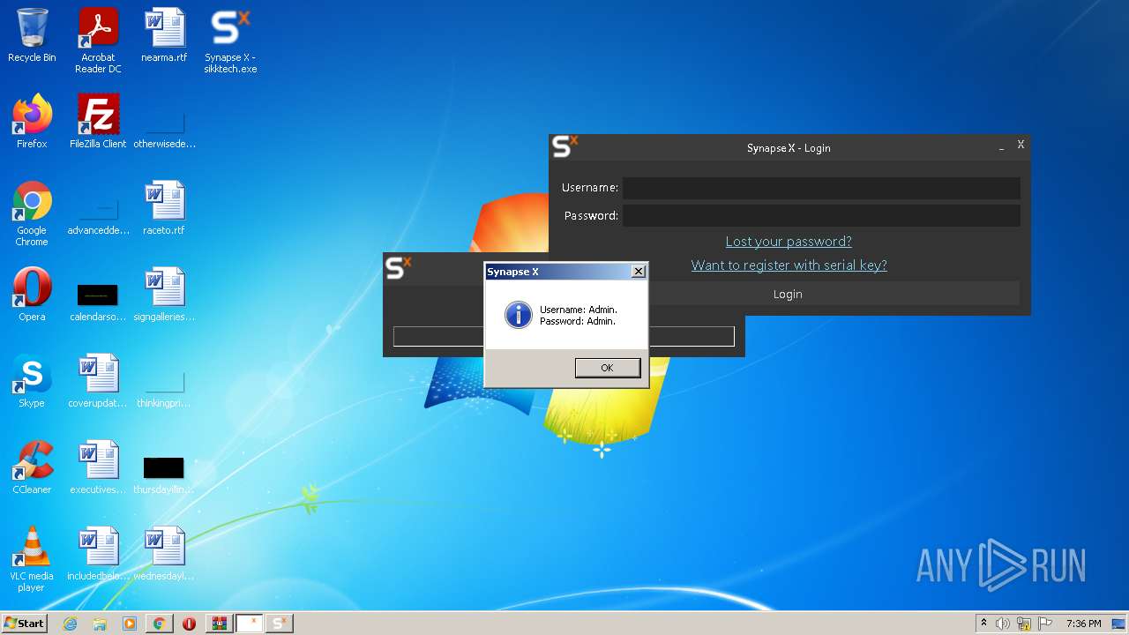
Task: Switch to WinRAR taskbar button
Action: [219, 624]
